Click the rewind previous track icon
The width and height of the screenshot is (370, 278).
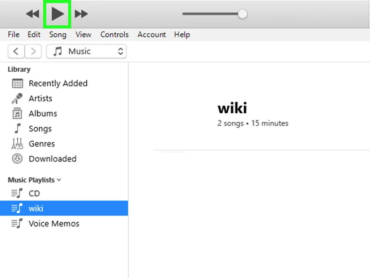click(33, 14)
